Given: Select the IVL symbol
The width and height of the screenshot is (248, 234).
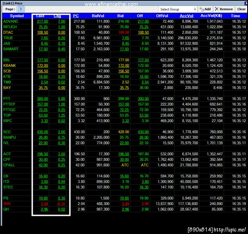Looking at the screenshot, I should (6, 143).
